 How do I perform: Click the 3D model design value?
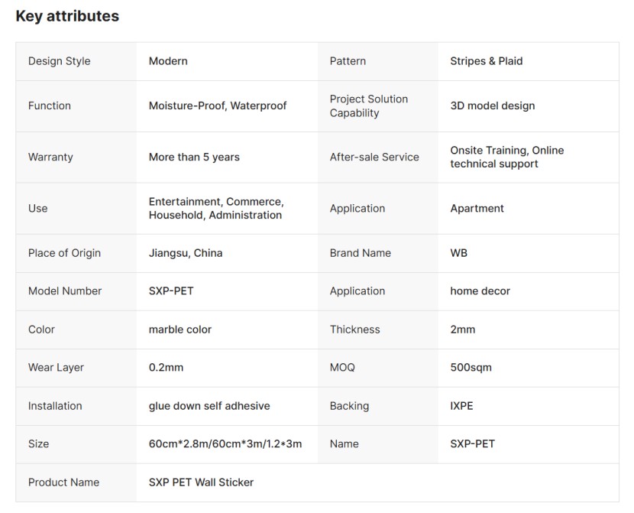point(492,106)
